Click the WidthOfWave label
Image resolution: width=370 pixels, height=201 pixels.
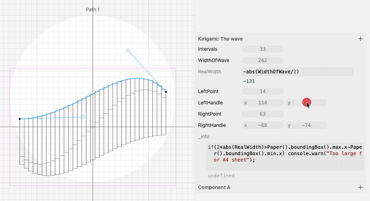(x=213, y=60)
